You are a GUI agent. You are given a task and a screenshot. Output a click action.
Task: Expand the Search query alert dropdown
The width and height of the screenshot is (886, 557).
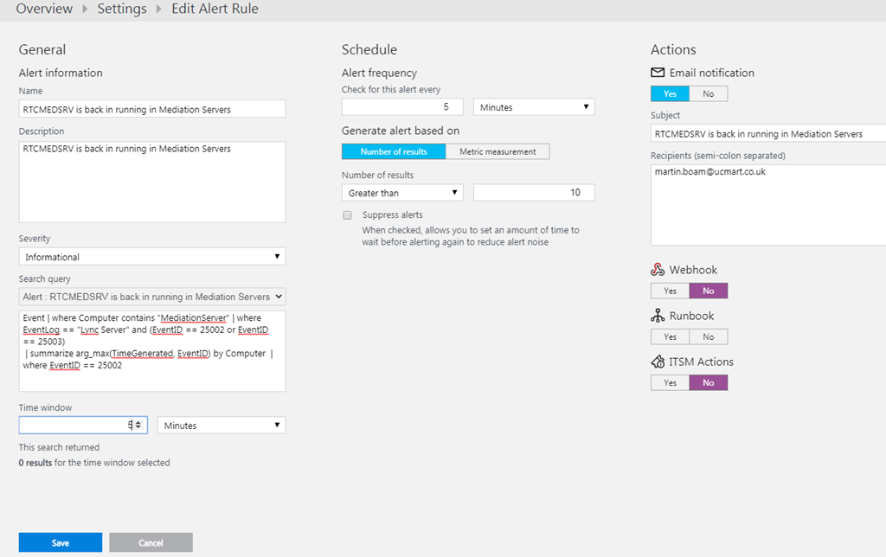point(152,297)
